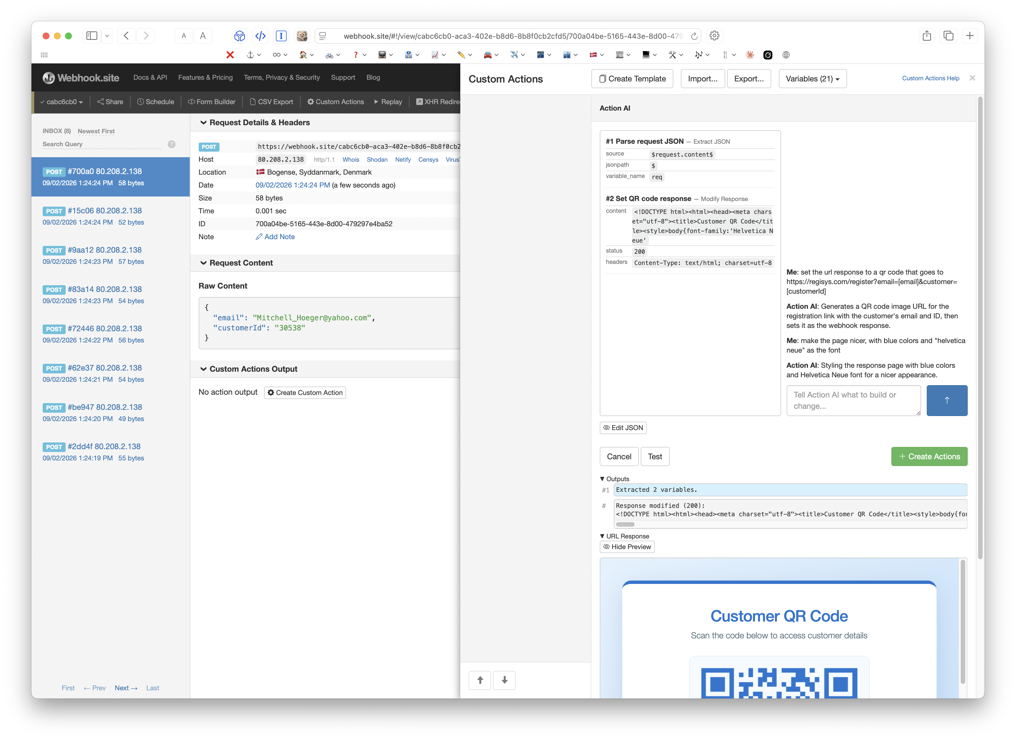This screenshot has height=740, width=1016.
Task: Click the text cursor extension icon
Action: click(281, 36)
